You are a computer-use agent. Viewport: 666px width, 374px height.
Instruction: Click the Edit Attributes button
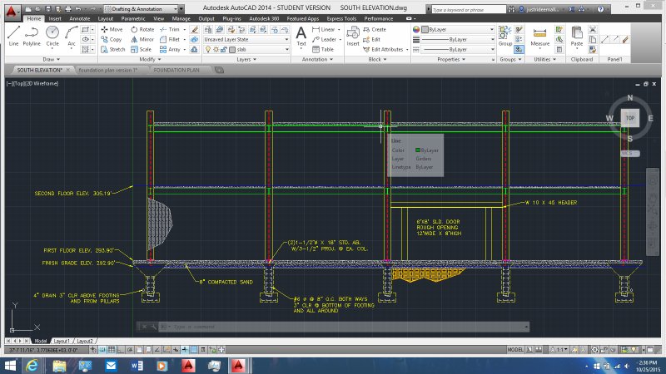(x=385, y=49)
